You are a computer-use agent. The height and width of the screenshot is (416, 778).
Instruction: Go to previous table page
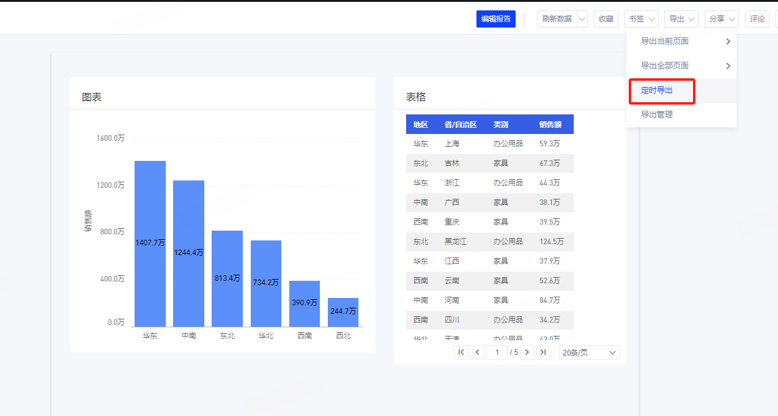click(x=477, y=352)
